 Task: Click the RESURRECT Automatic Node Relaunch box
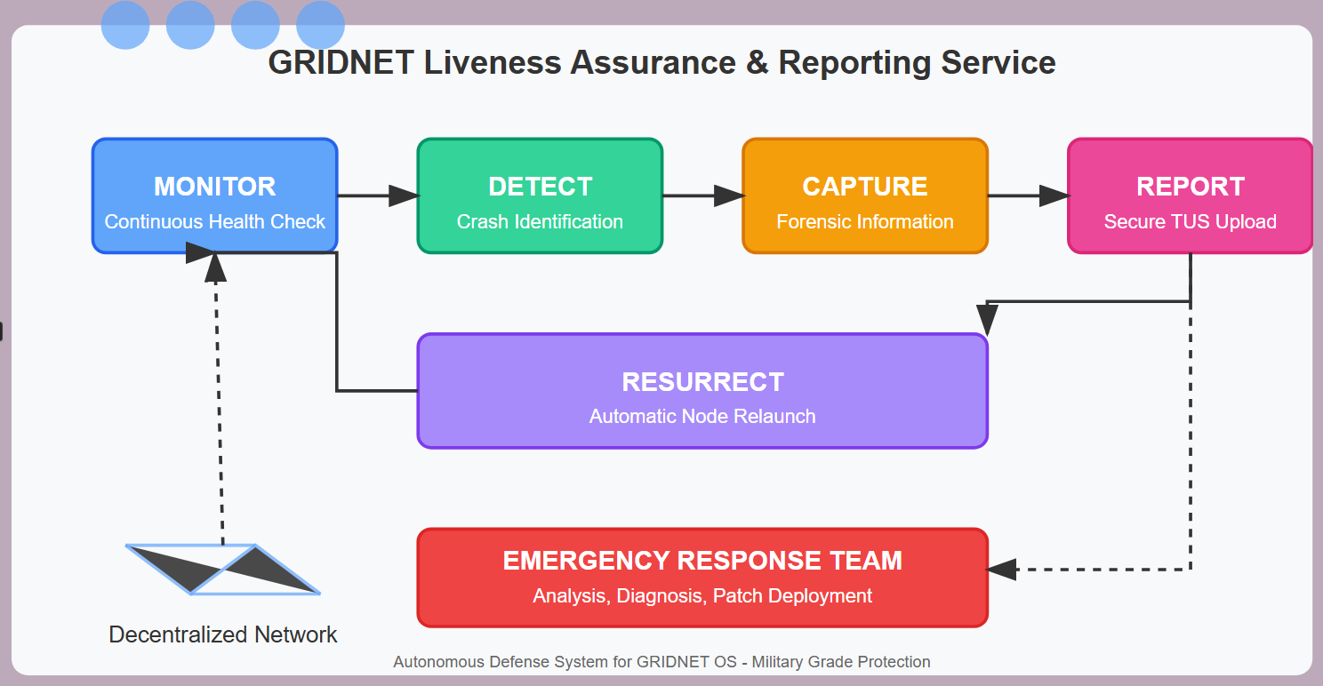point(702,391)
